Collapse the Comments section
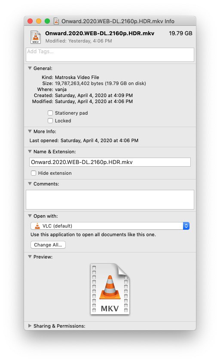This screenshot has width=220, height=362. (30, 183)
